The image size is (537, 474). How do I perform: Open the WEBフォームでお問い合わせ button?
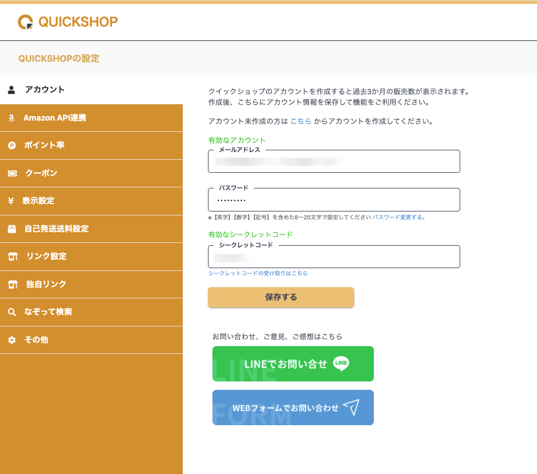(293, 408)
